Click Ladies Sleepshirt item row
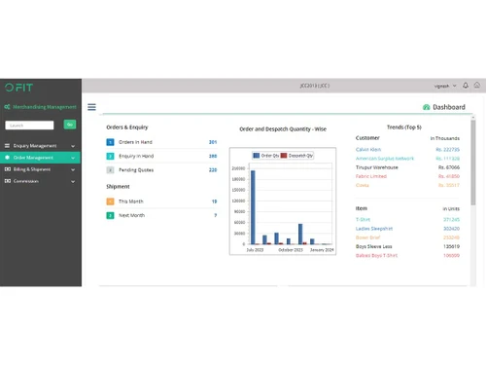The image size is (486, 365). pos(407,229)
